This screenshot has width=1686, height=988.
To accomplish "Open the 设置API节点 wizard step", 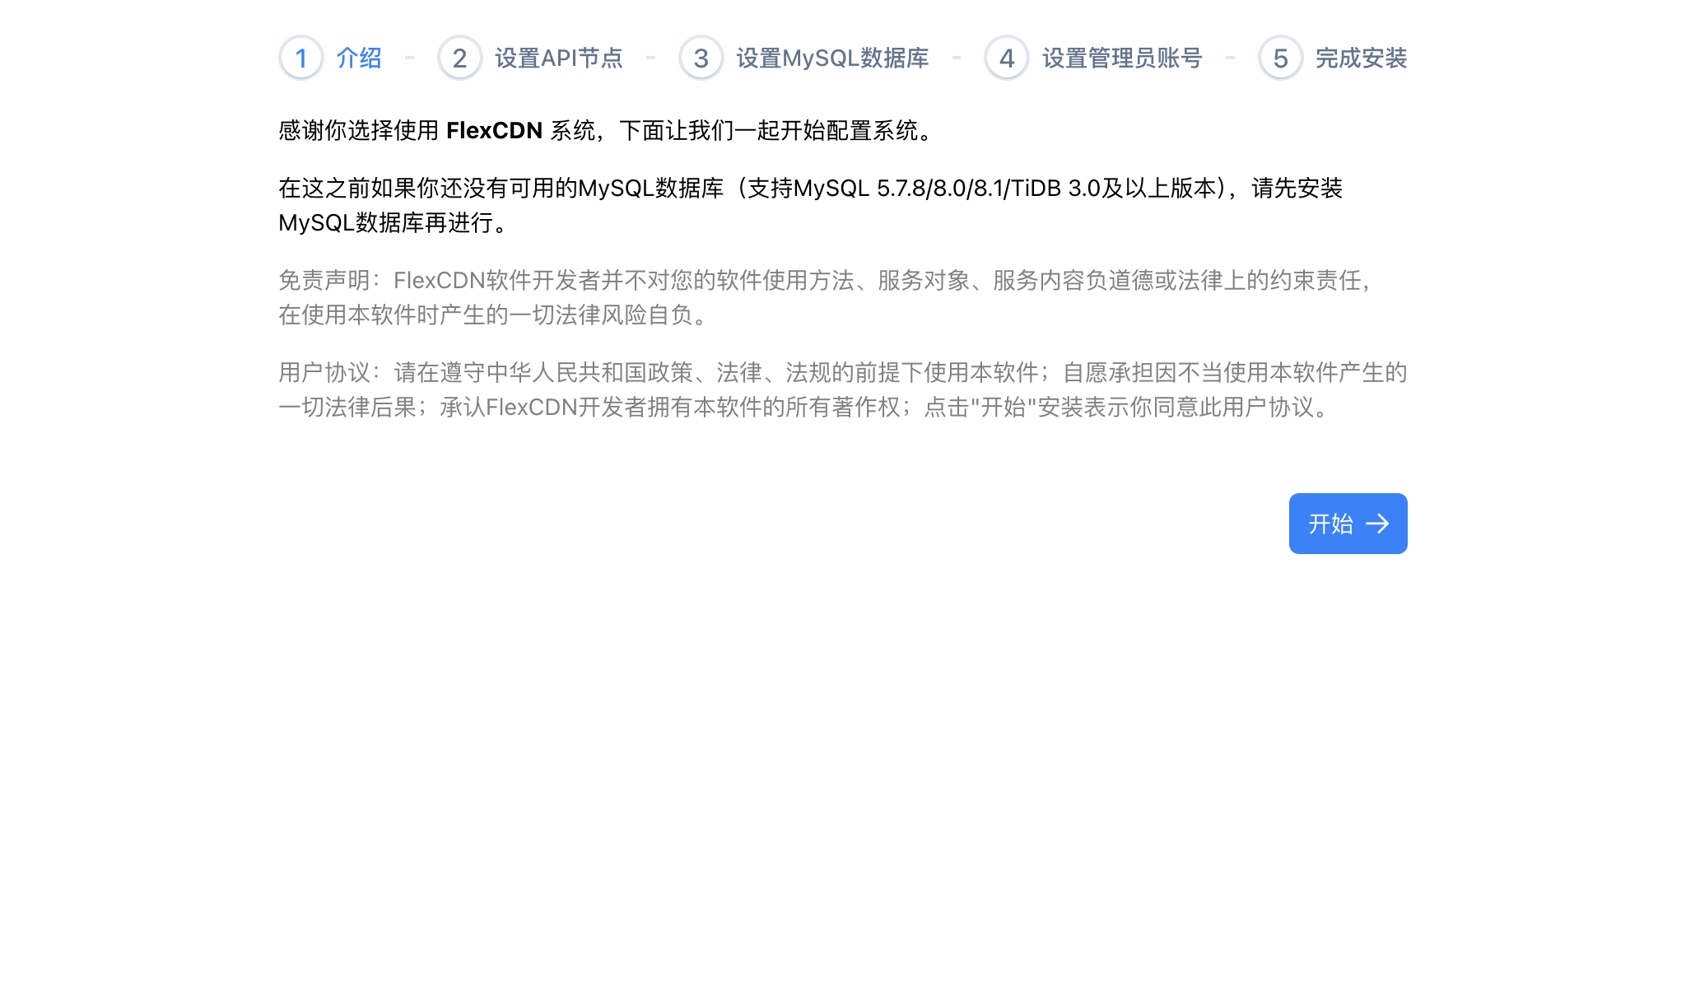I will click(x=558, y=58).
